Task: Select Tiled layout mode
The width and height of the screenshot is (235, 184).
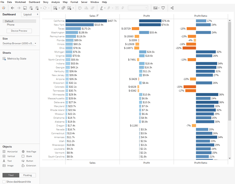Action: [10, 175]
